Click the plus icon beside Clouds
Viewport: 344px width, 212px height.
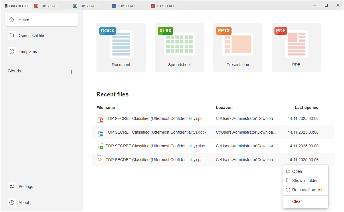click(x=72, y=72)
